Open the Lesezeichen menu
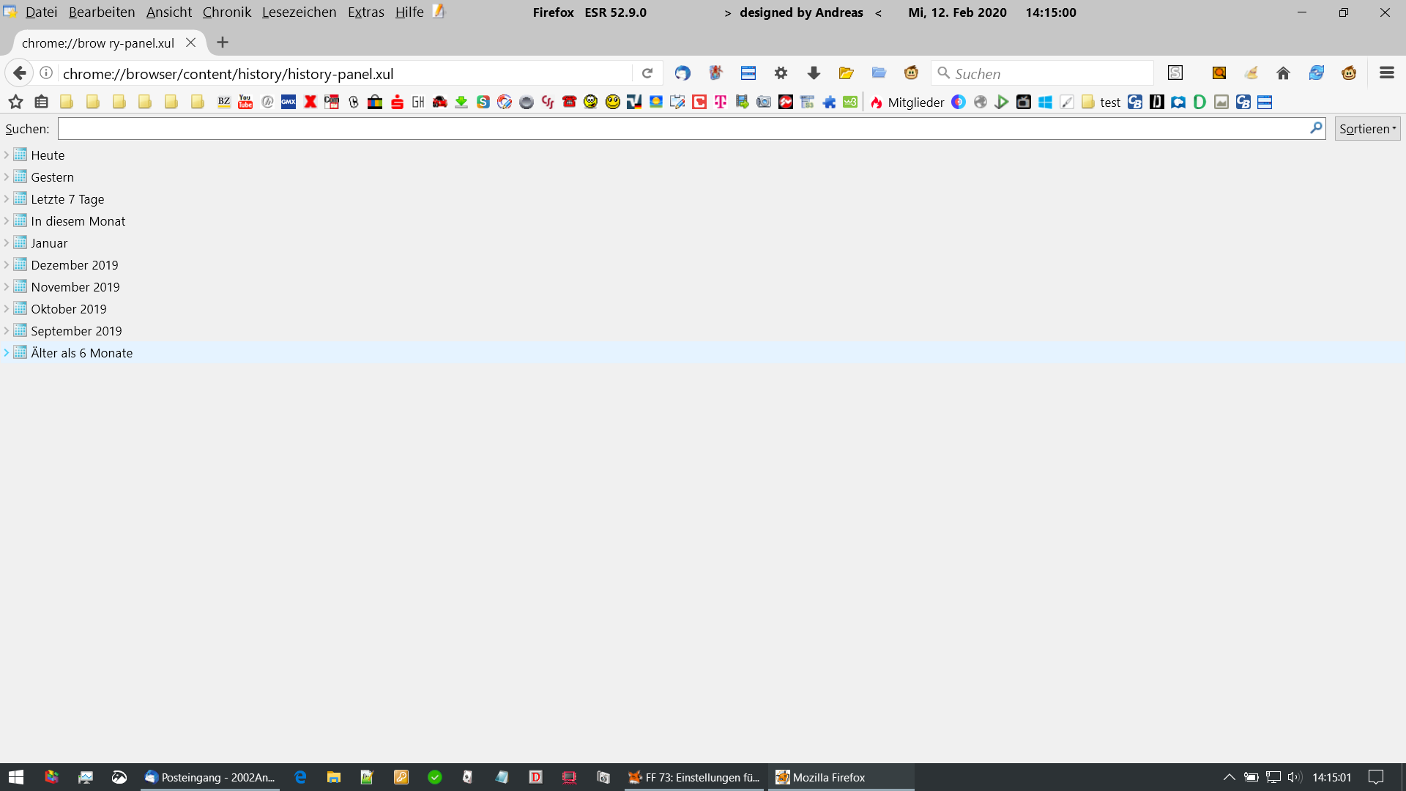The width and height of the screenshot is (1406, 791). [299, 12]
